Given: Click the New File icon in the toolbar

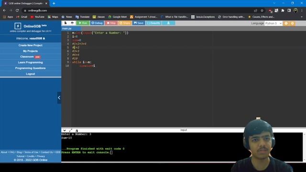Looking at the screenshot, I should 66,23.
